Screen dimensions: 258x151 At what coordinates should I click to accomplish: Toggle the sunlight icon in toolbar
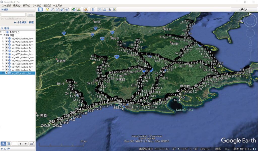coord(79,10)
